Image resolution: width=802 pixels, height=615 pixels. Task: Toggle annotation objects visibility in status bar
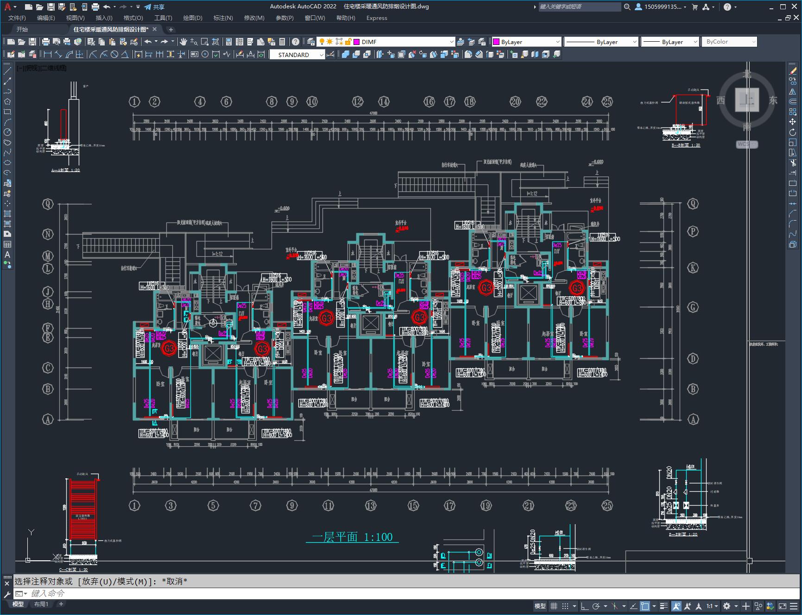coord(676,606)
